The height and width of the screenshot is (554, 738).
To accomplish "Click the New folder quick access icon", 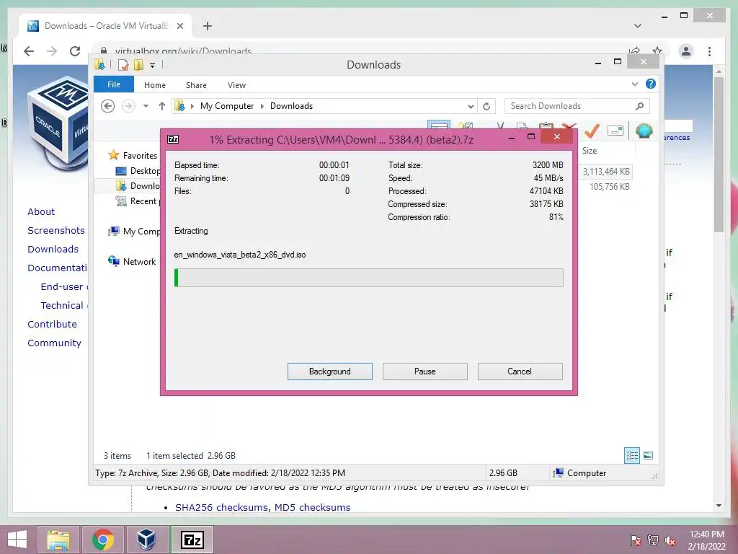I will [138, 65].
